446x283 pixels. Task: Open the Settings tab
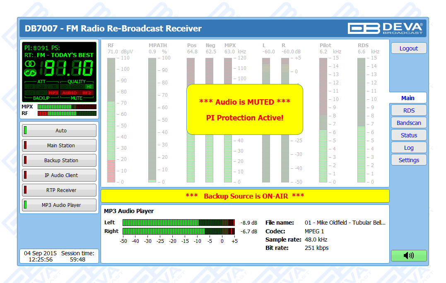[x=408, y=160]
